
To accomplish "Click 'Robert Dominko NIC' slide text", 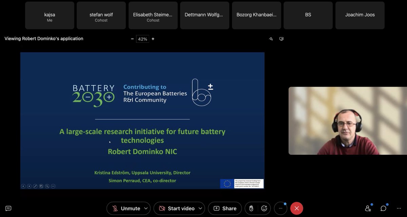I will (x=142, y=151).
